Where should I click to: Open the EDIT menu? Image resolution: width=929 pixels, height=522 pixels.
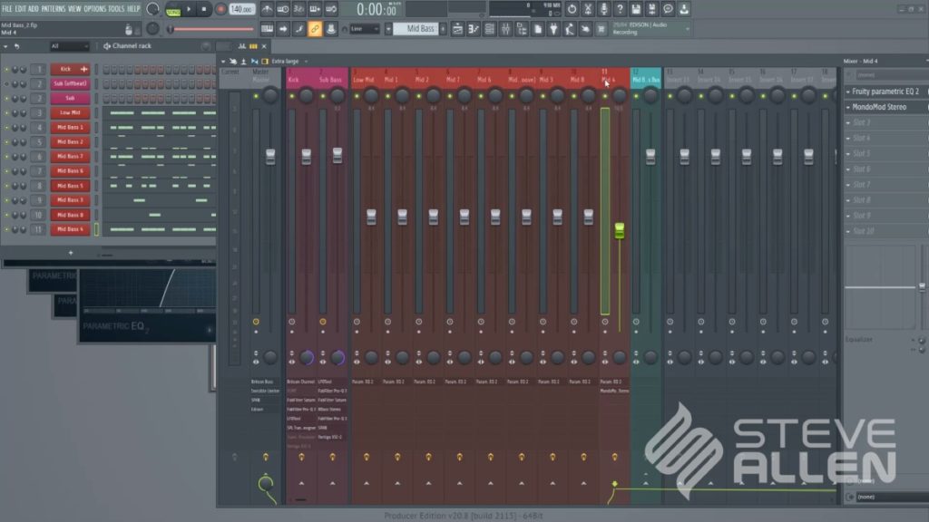20,9
